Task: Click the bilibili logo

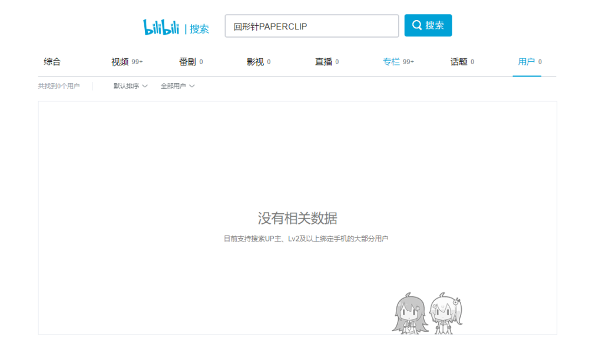Action: pos(161,27)
